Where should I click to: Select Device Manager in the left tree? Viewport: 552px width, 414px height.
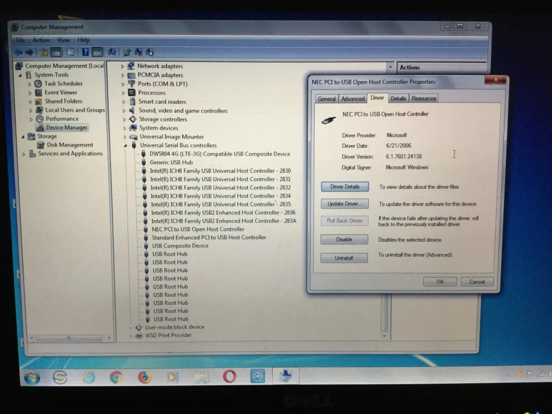click(66, 128)
